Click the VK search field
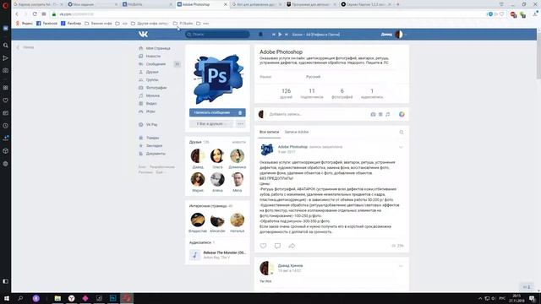 217,34
